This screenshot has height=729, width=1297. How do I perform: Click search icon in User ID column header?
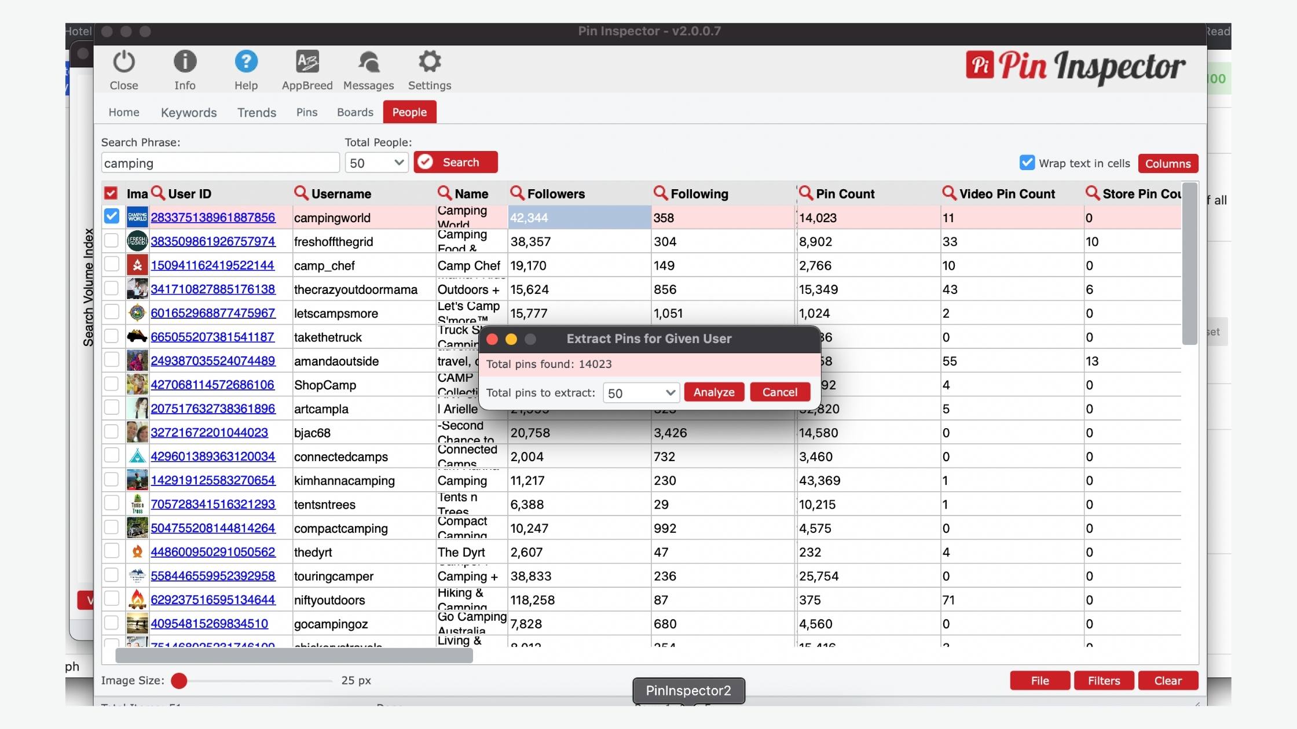click(158, 193)
